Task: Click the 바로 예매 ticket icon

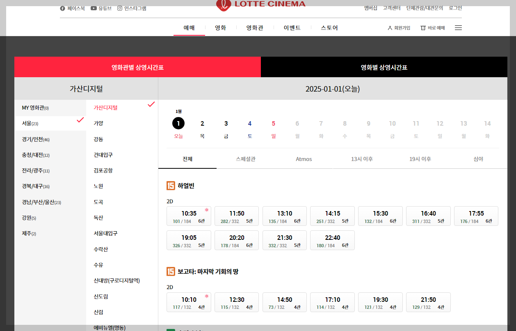Action: click(423, 28)
